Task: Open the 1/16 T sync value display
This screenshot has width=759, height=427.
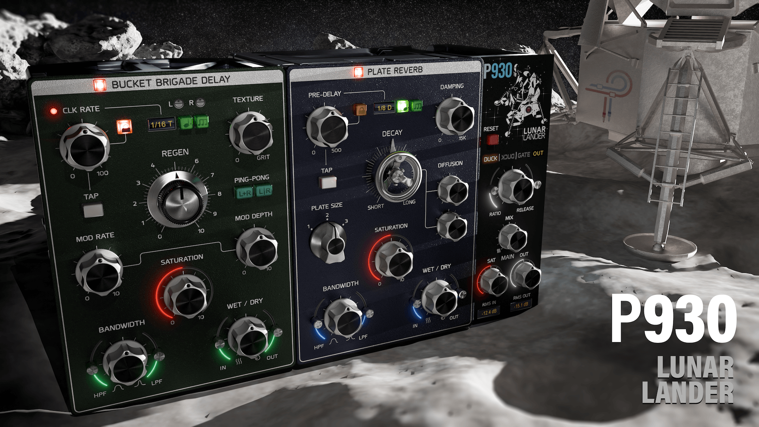Action: coord(161,124)
